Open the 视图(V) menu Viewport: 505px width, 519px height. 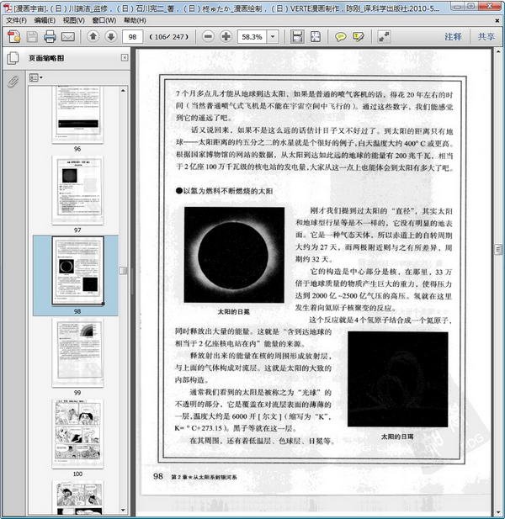point(73,20)
